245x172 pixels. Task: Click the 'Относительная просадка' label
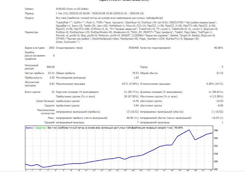155,84
